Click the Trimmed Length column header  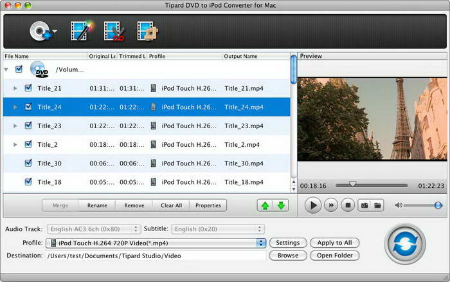pyautogui.click(x=132, y=56)
